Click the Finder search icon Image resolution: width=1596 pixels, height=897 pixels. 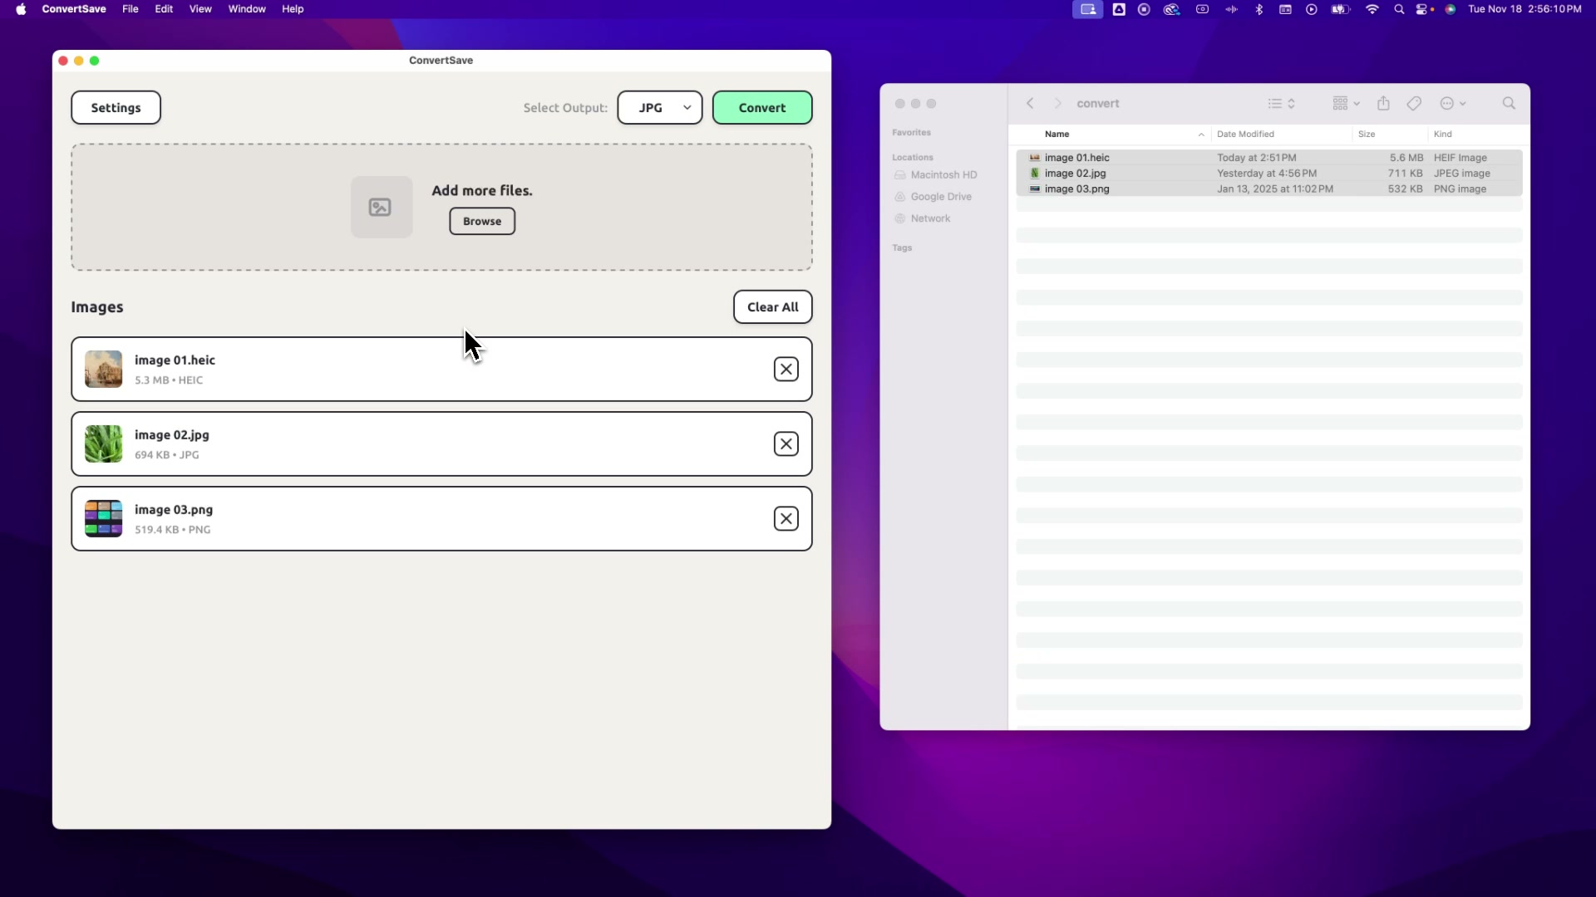1509,104
